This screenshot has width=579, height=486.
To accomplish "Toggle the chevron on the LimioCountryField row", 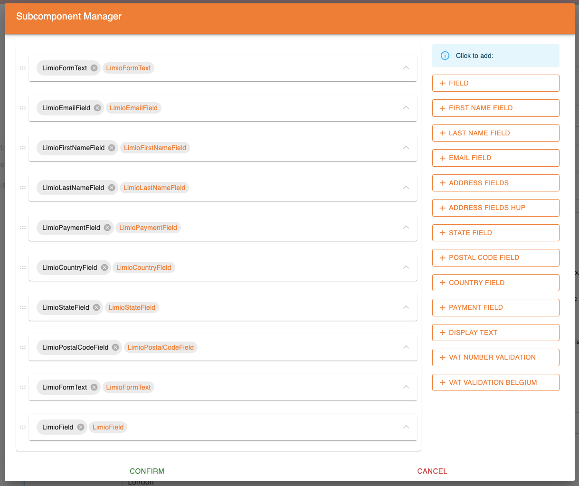I will click(406, 267).
